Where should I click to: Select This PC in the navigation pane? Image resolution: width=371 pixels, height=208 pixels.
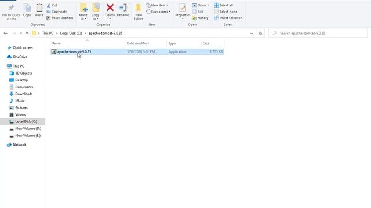[x=19, y=66]
